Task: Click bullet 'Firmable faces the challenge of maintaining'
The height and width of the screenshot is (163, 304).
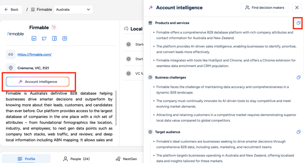Action: click(223, 90)
